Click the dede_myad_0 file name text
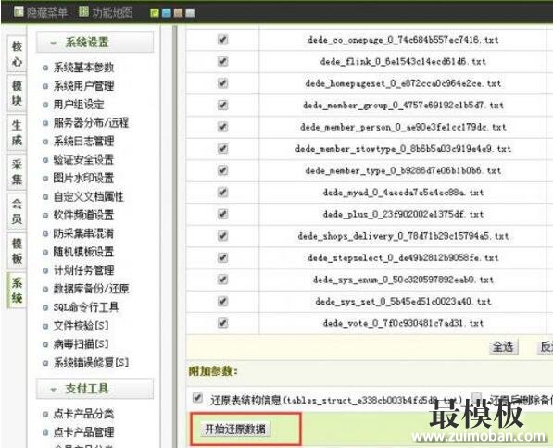Screen dimensions: 553x448 coord(403,193)
